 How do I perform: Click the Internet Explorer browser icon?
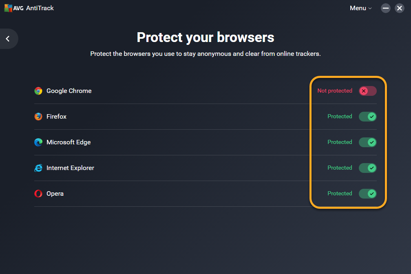coord(38,168)
